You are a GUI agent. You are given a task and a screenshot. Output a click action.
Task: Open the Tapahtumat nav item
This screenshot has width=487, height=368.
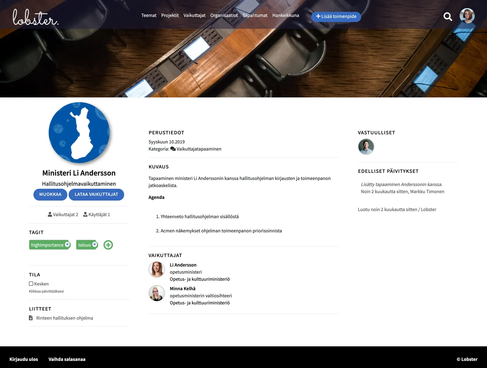(255, 15)
